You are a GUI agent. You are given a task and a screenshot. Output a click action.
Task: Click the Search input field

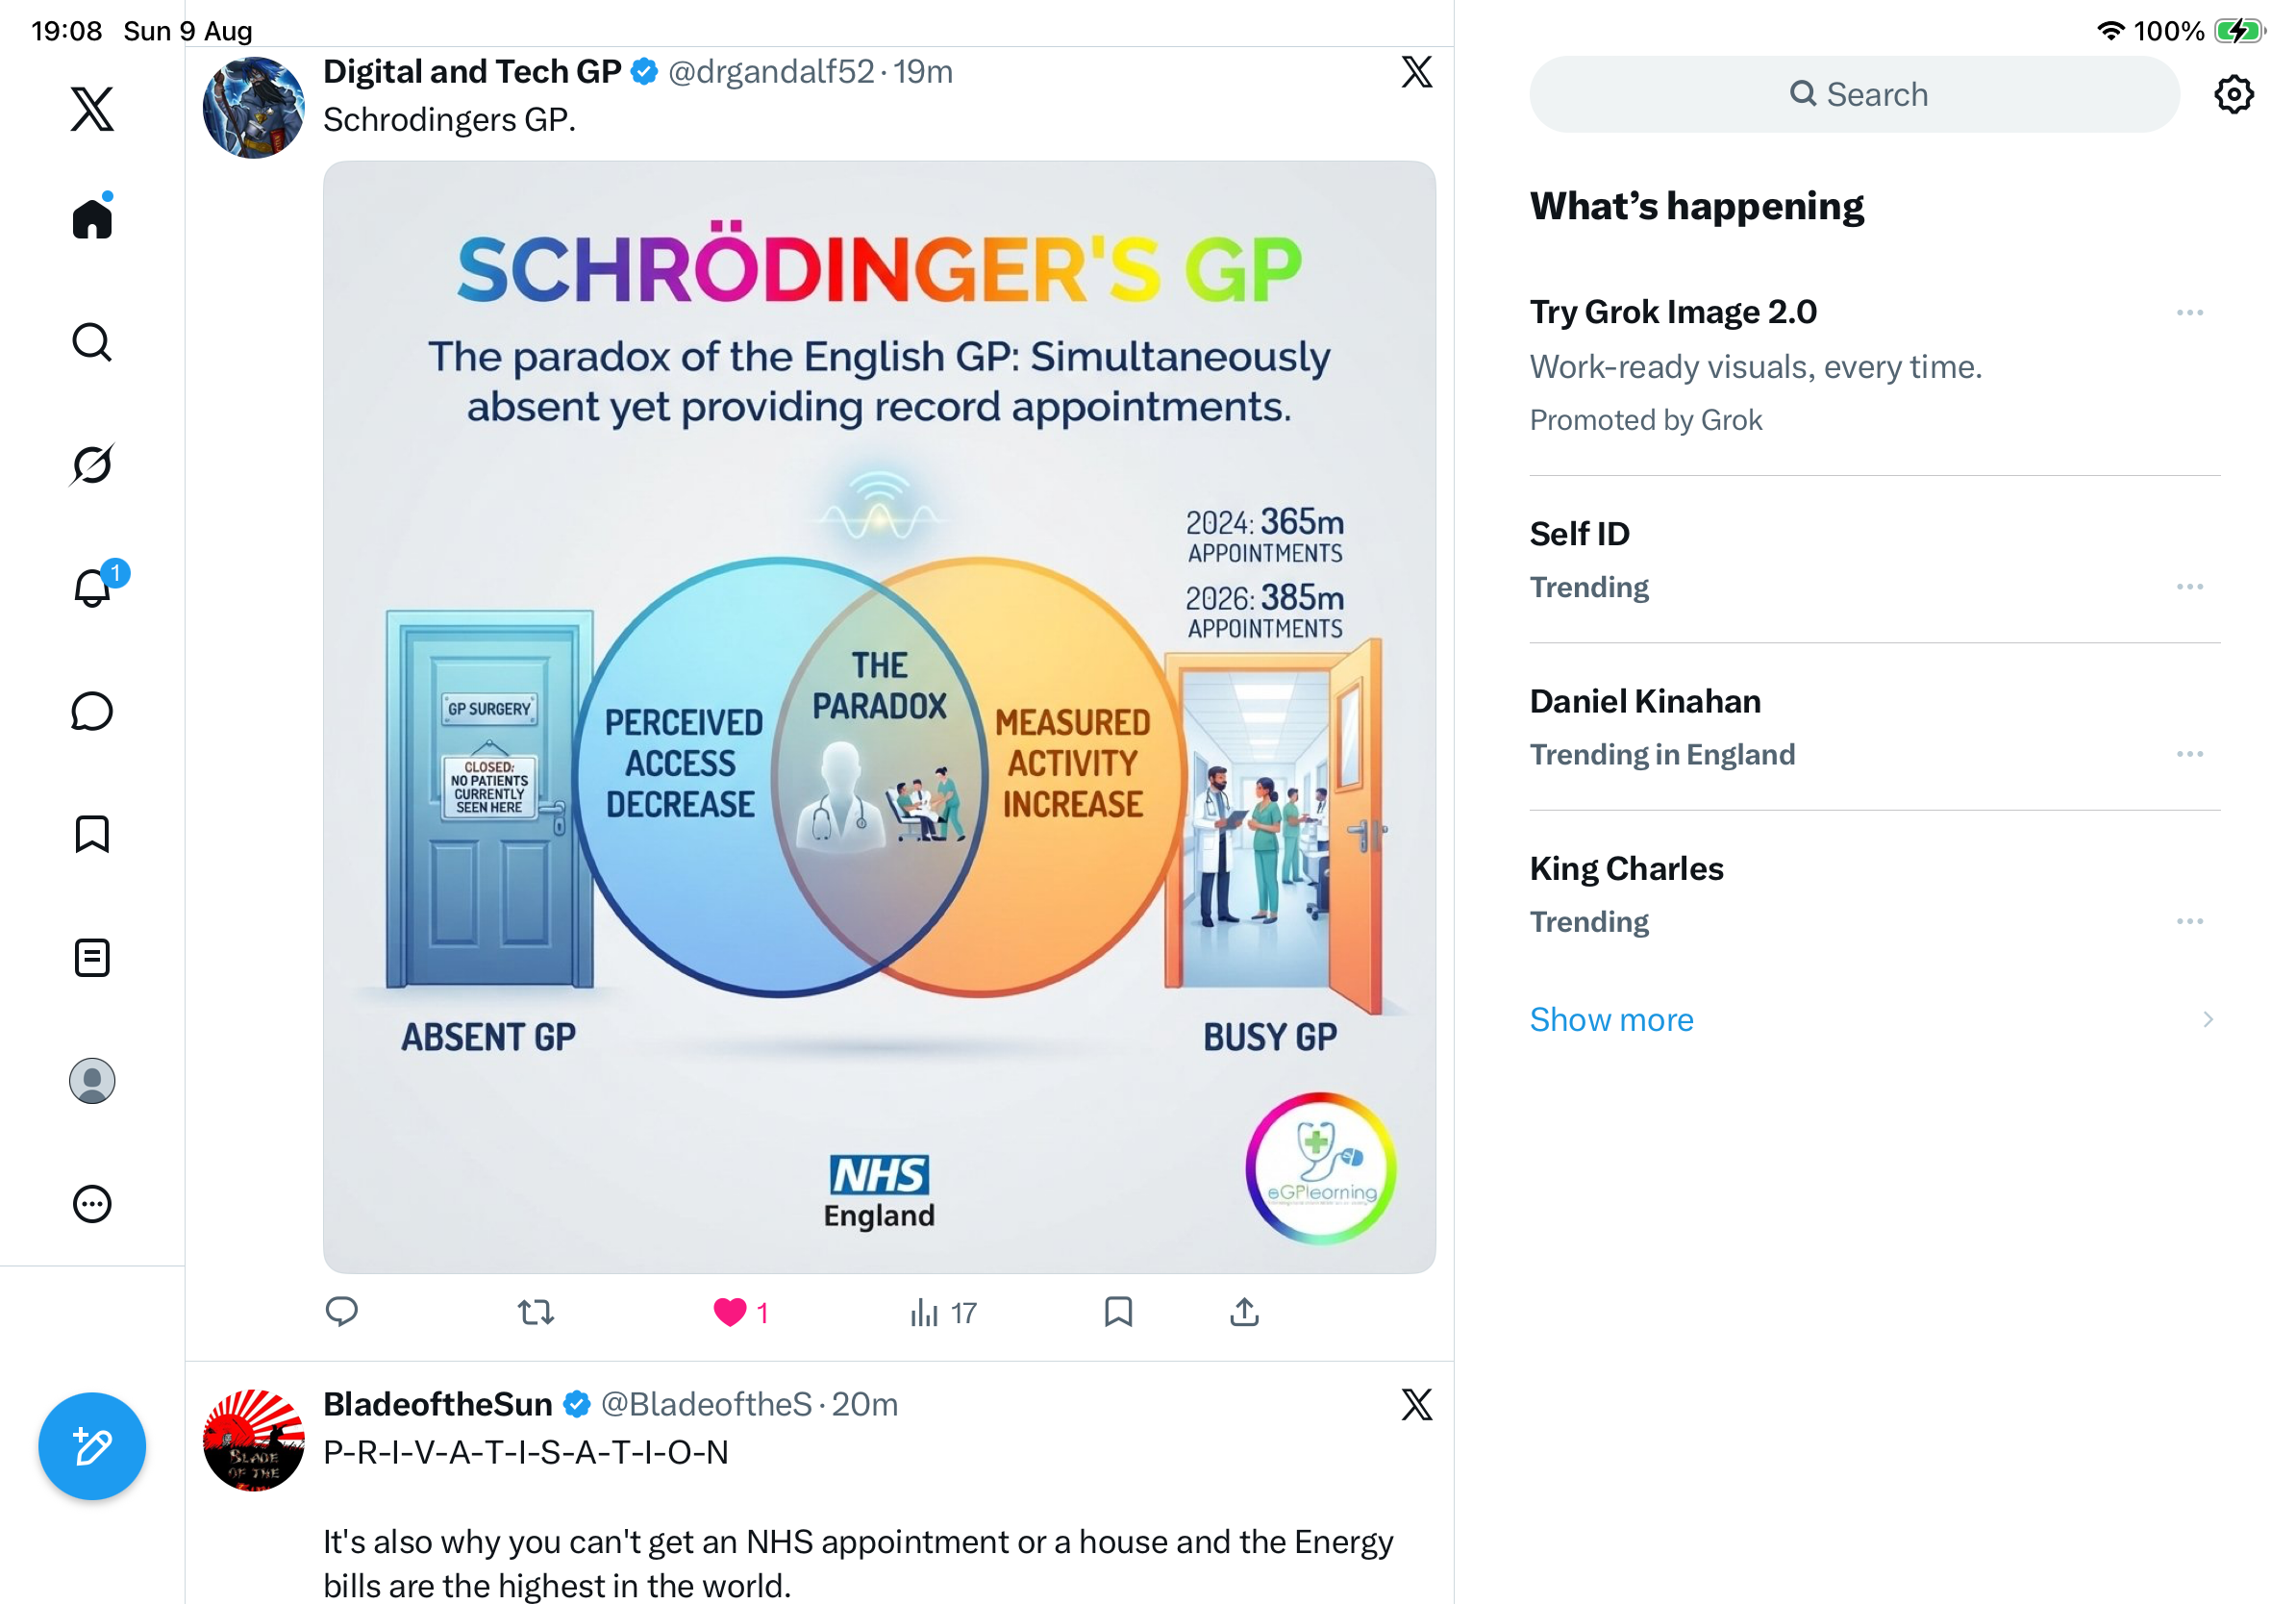[x=1854, y=94]
